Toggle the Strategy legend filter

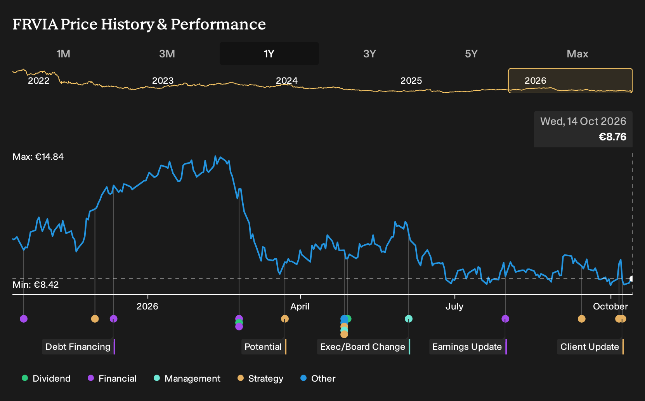coord(260,379)
